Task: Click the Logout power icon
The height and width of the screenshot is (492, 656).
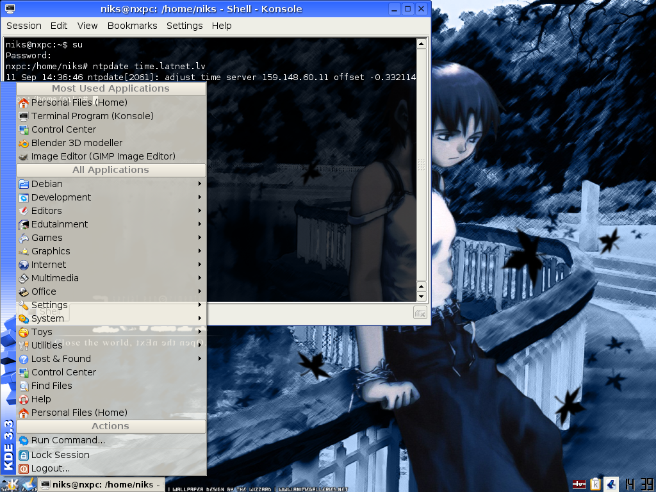Action: (24, 468)
